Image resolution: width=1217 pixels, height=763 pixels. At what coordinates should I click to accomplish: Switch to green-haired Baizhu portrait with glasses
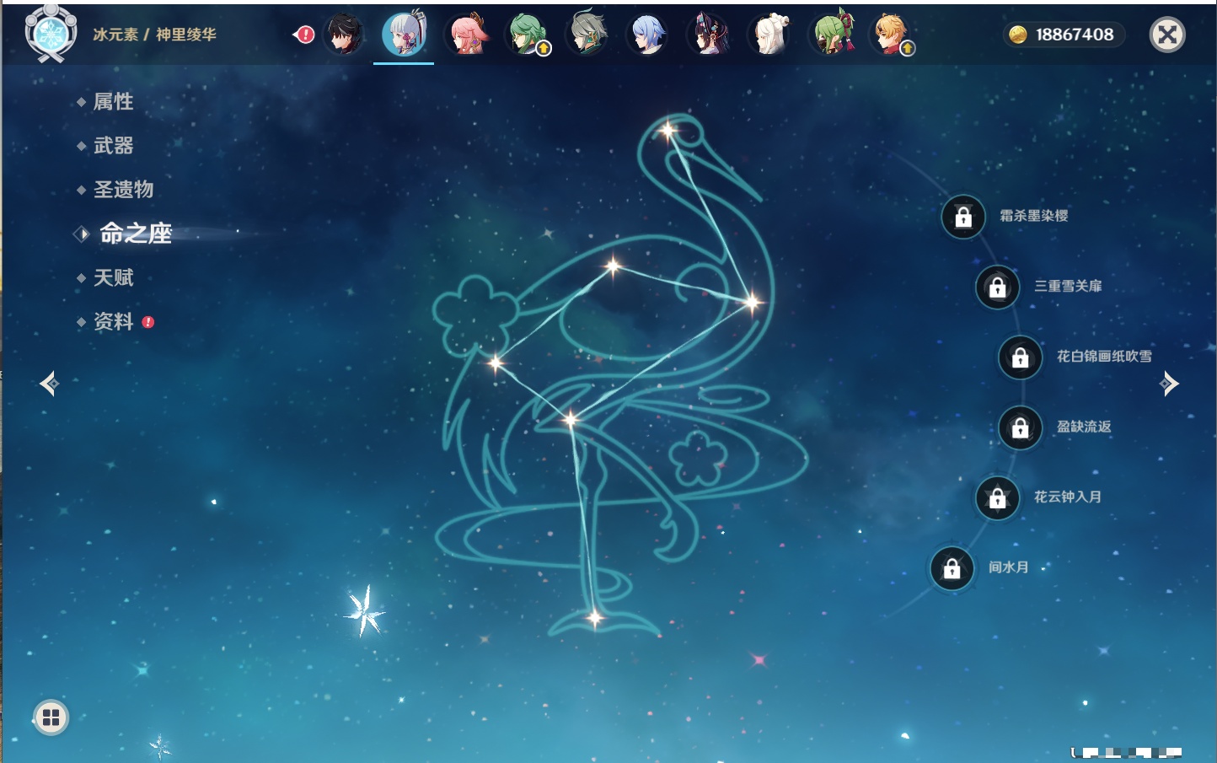(x=528, y=35)
